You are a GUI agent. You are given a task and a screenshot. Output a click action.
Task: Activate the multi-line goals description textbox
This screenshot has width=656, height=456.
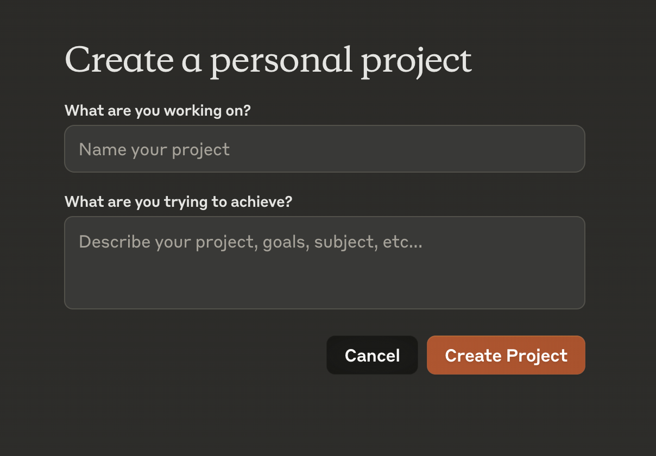point(324,263)
